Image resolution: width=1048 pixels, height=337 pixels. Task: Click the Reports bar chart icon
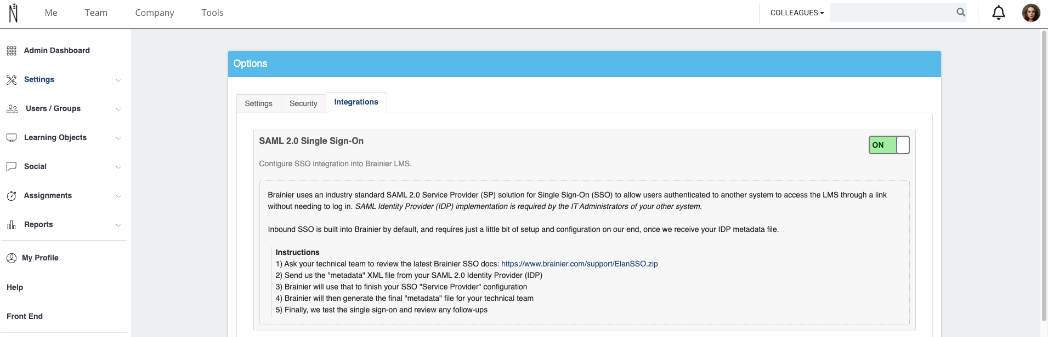point(12,225)
